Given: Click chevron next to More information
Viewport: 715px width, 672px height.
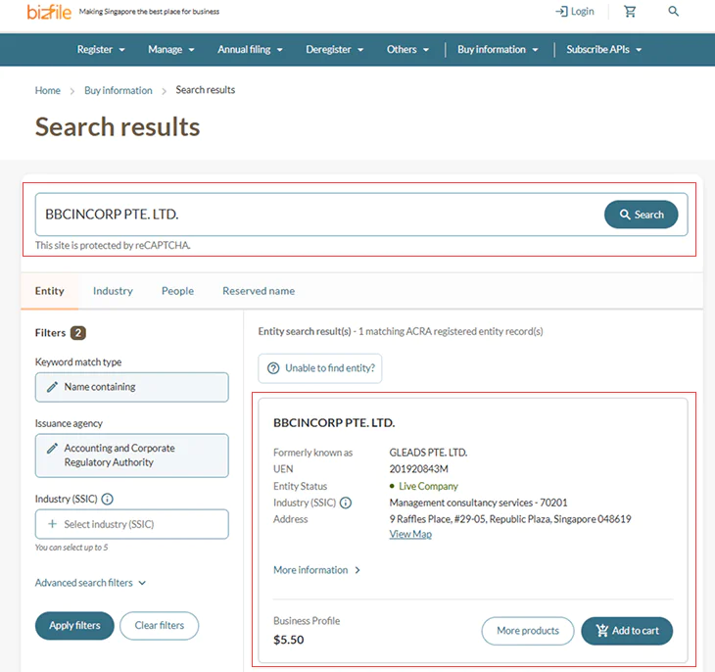Looking at the screenshot, I should (357, 570).
